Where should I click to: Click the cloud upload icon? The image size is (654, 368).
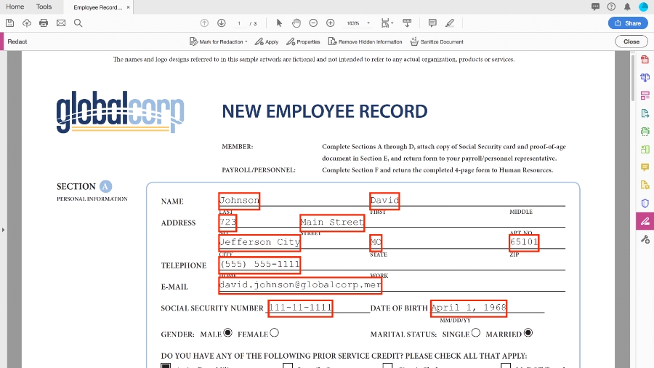[x=27, y=23]
